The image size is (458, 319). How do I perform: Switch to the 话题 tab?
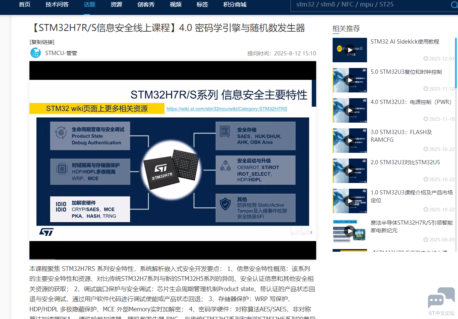[89, 5]
